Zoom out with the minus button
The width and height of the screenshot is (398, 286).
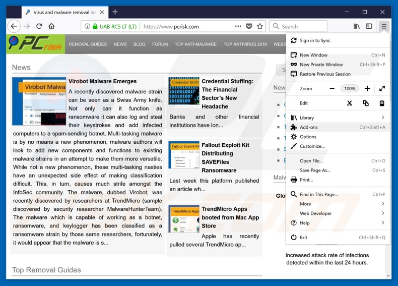pyautogui.click(x=332, y=88)
